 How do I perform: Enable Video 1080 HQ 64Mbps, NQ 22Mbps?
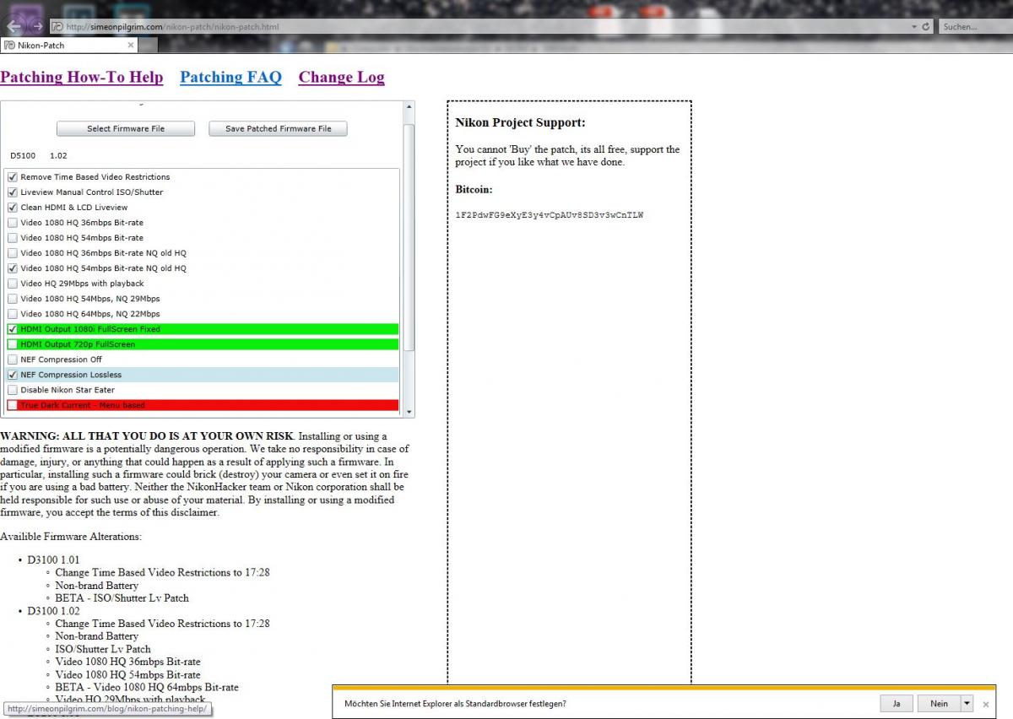[13, 314]
